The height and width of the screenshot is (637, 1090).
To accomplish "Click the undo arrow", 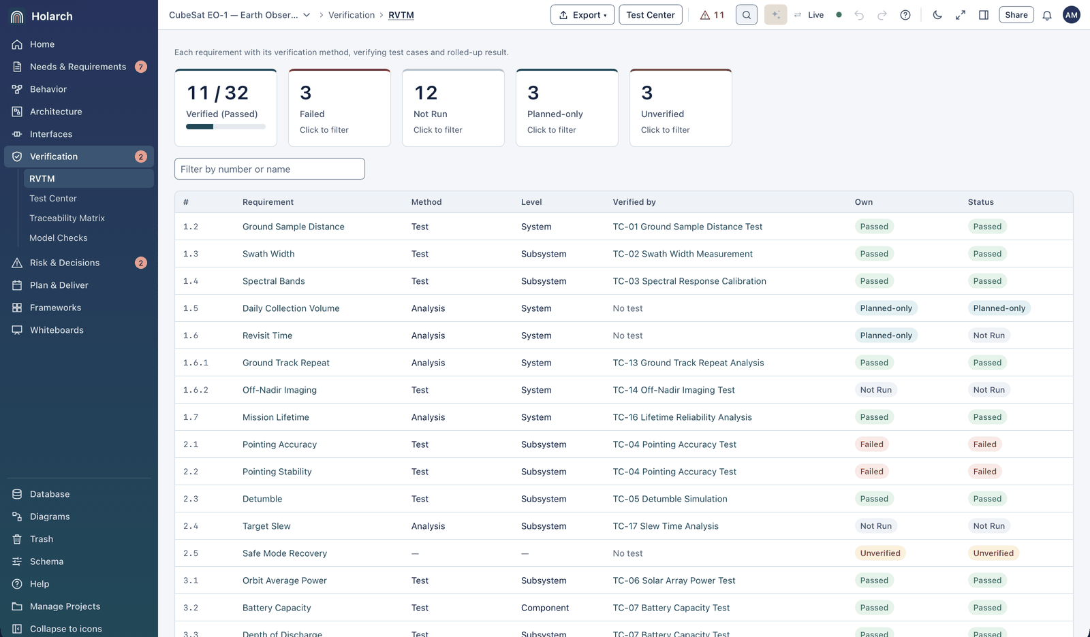I will pos(859,15).
